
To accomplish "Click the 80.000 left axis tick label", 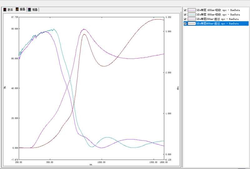I will [15, 29].
